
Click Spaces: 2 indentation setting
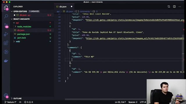133,102
